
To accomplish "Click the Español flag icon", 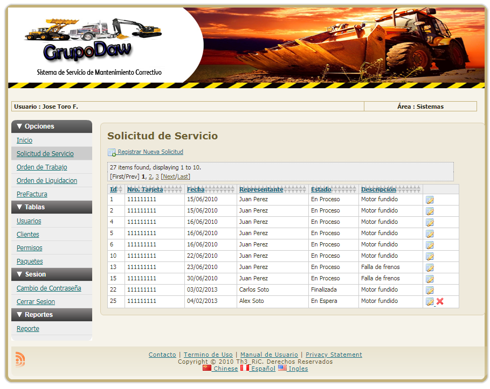I will (245, 368).
